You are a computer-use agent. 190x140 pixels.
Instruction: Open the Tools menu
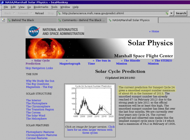54,7
